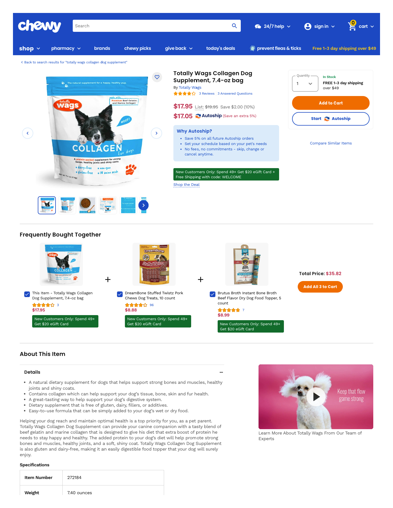The image size is (393, 508).
Task: Go to previous product image arrow
Action: 28,133
